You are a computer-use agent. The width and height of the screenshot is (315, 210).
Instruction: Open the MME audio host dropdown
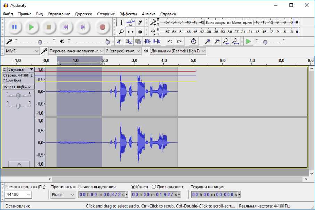[x=22, y=51]
